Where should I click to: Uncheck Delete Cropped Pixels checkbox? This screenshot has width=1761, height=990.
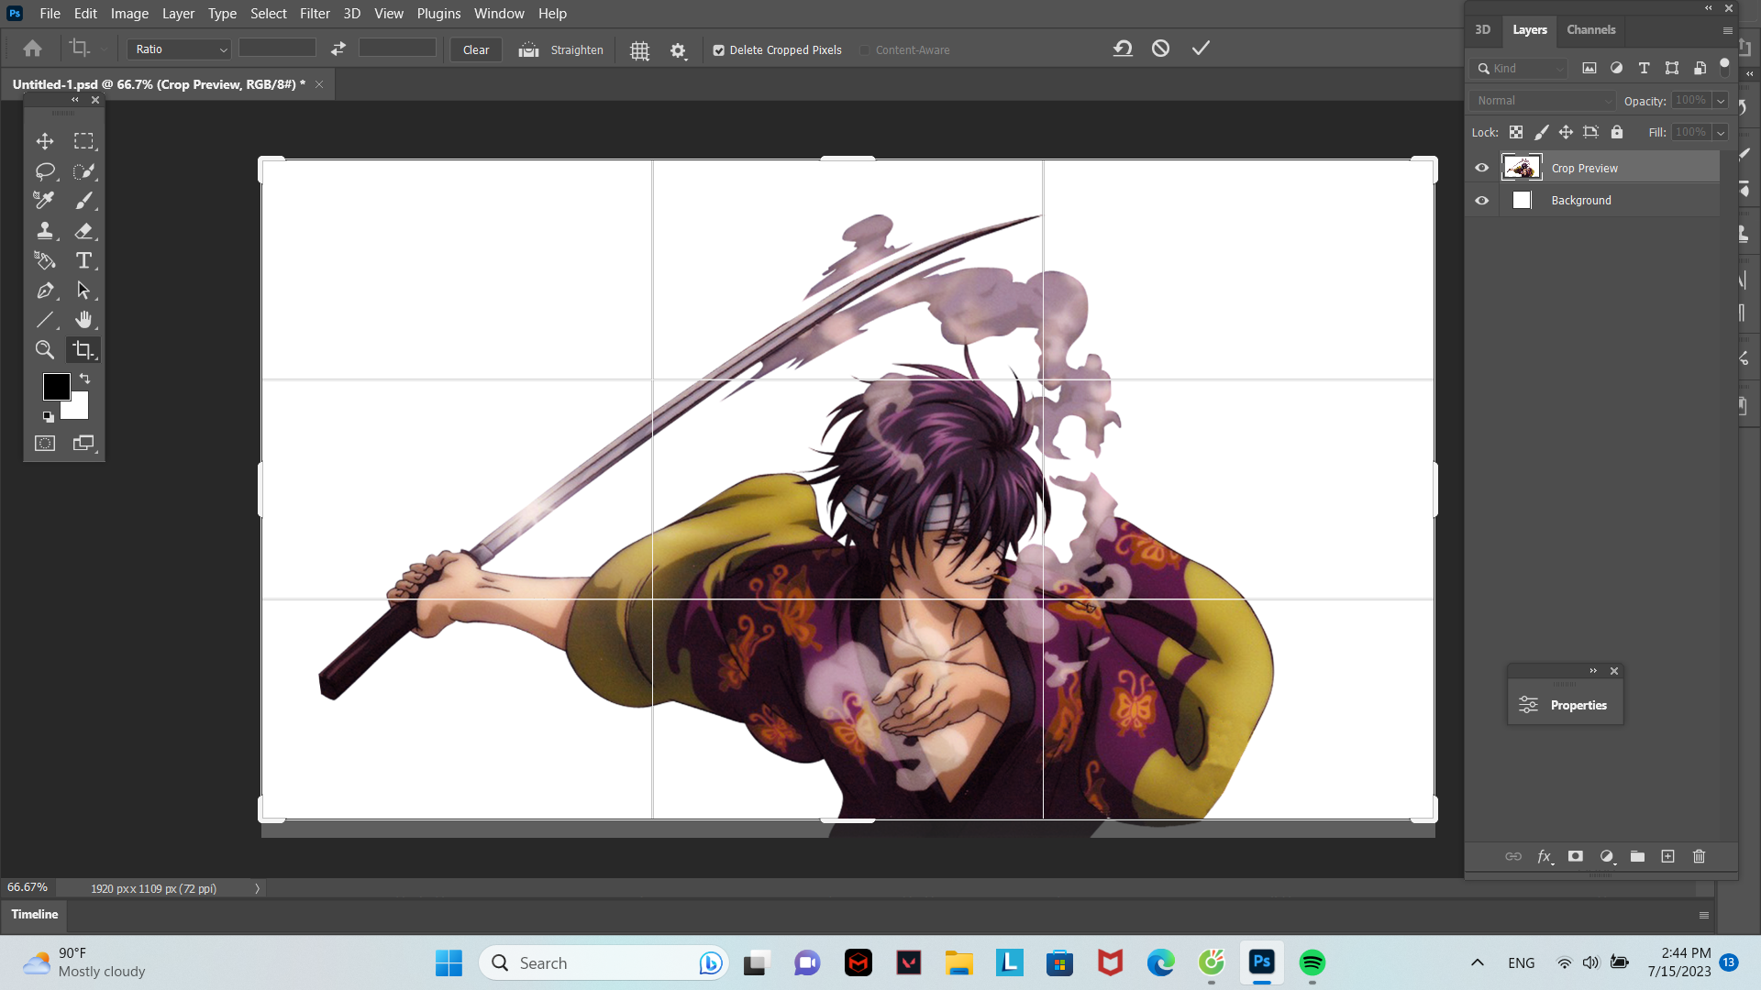(x=719, y=50)
